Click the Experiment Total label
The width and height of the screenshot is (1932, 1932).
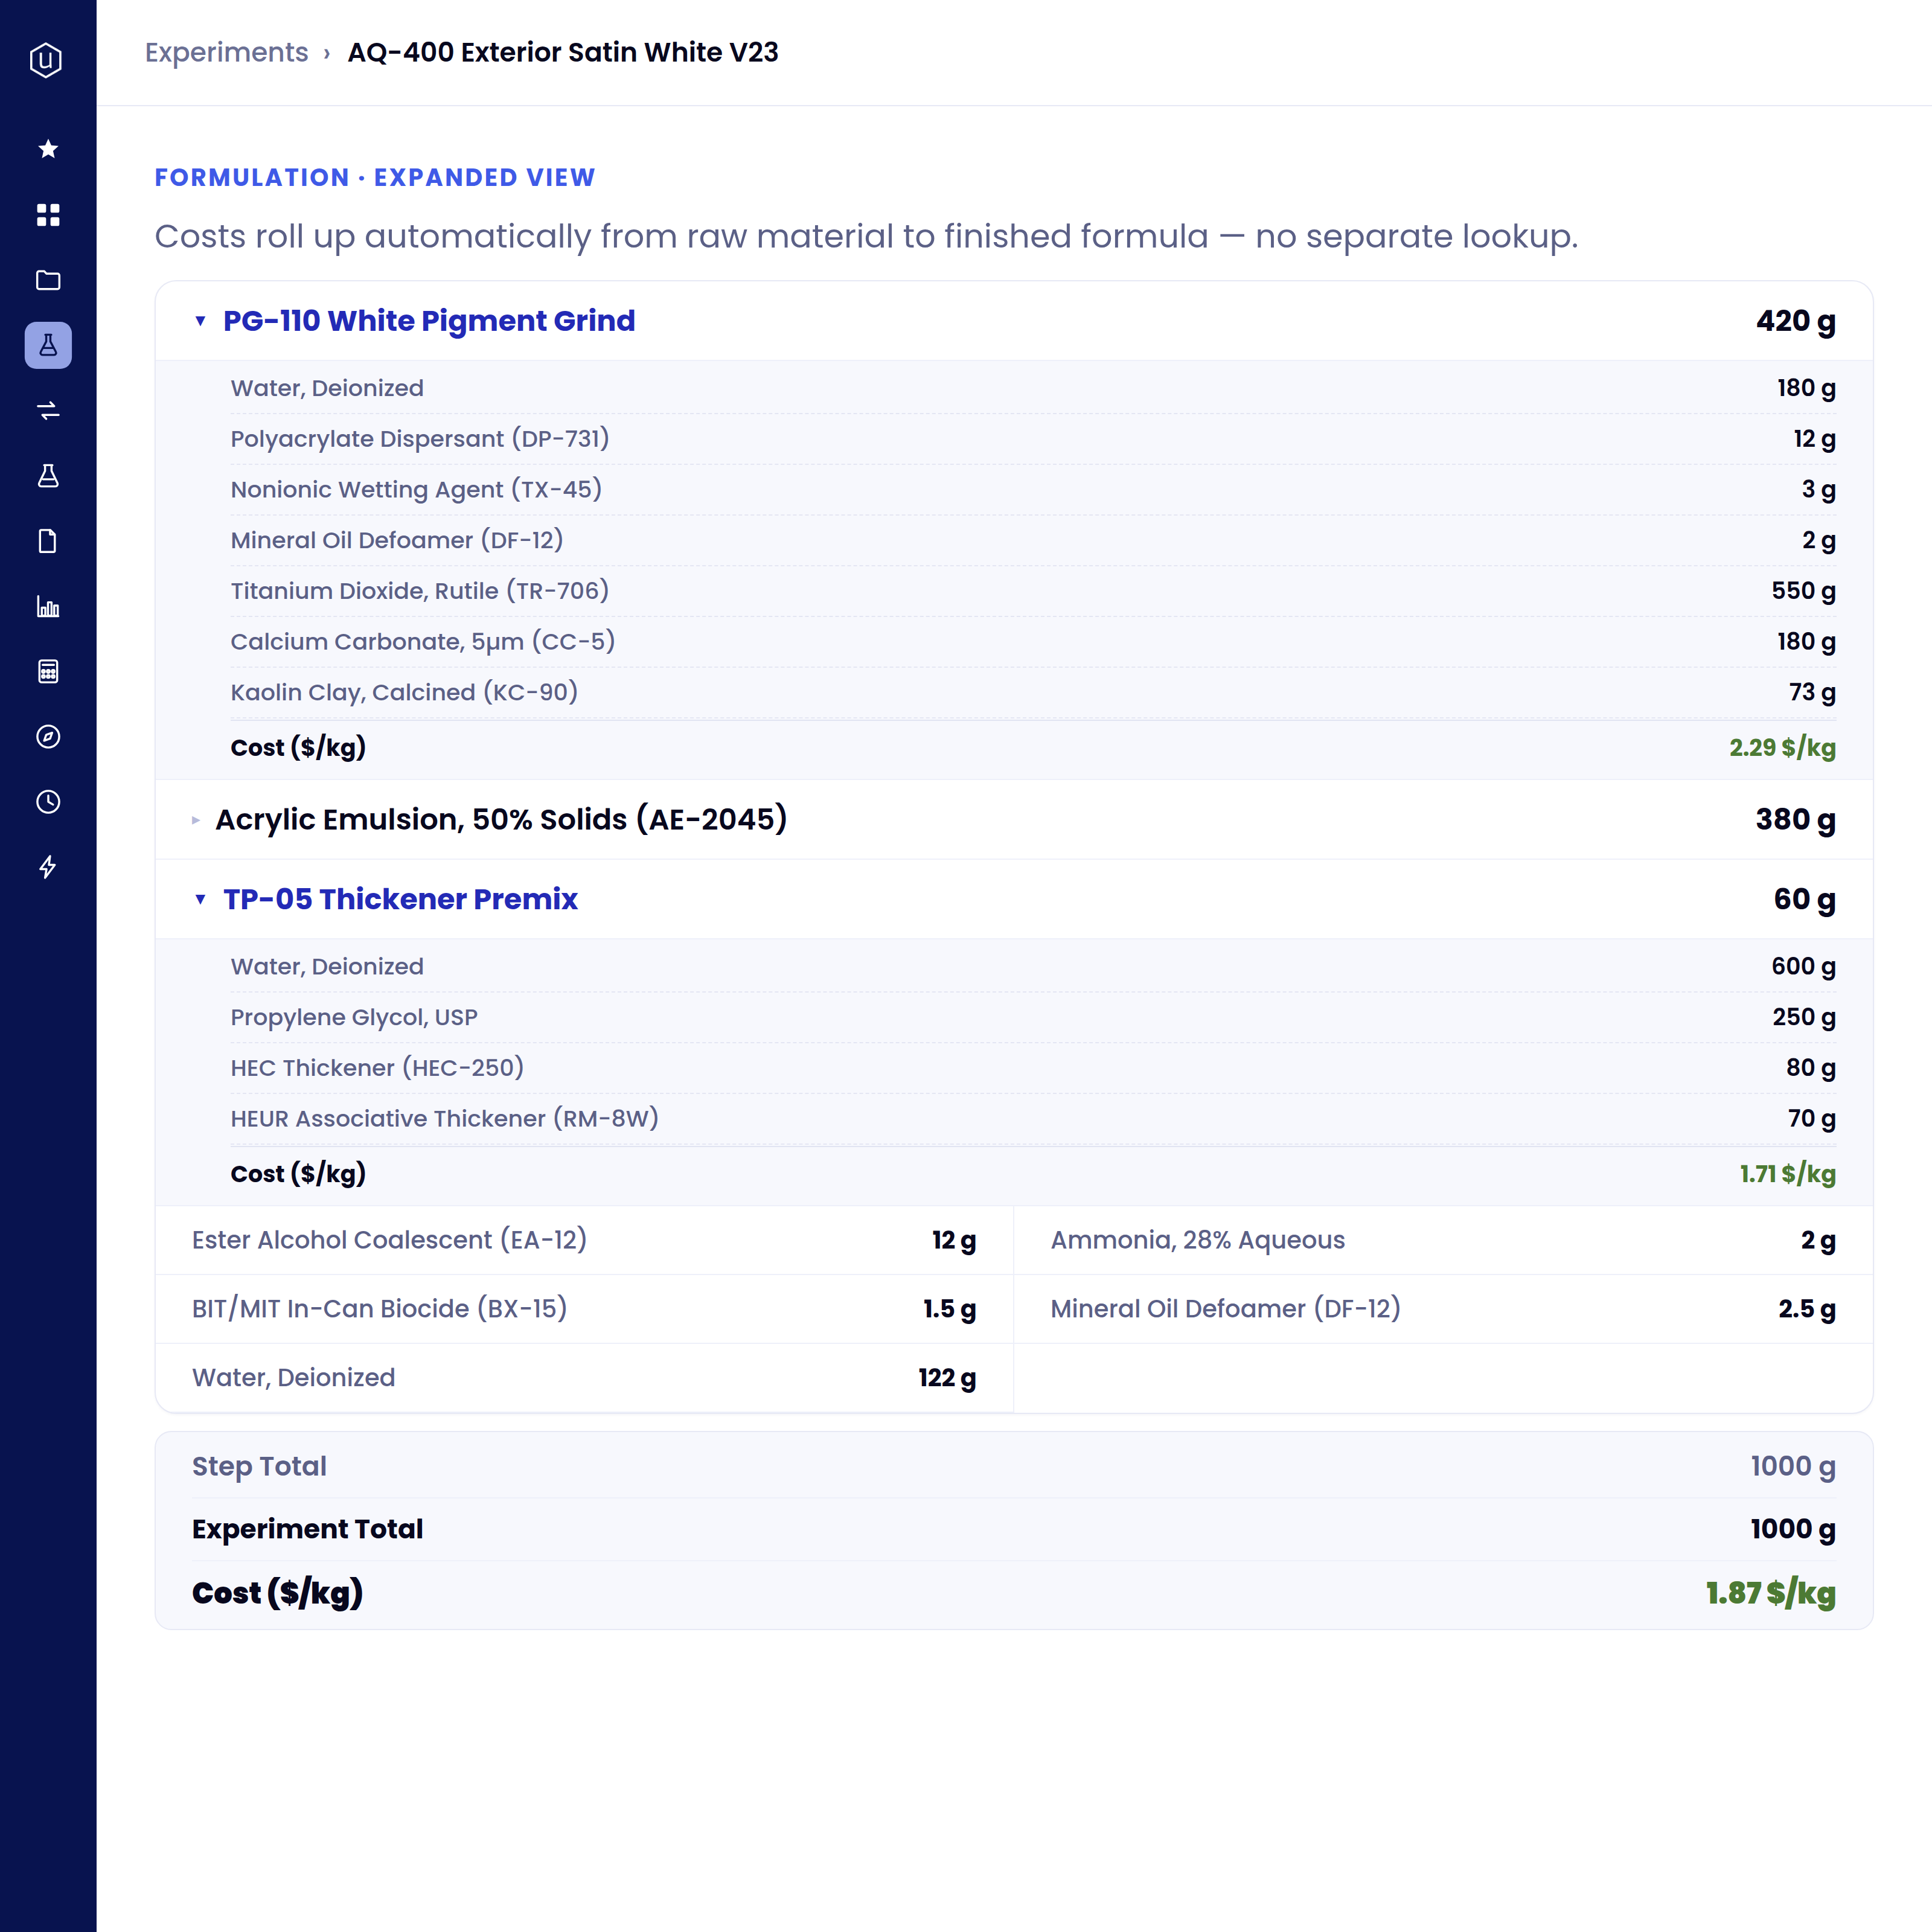[x=307, y=1529]
